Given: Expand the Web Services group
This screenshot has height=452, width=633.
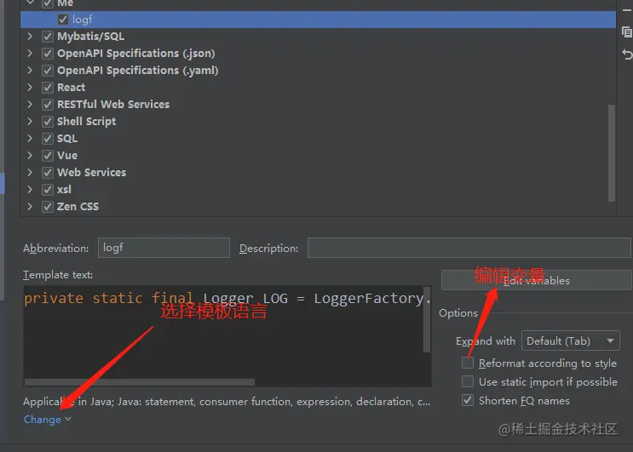Looking at the screenshot, I should (30, 173).
